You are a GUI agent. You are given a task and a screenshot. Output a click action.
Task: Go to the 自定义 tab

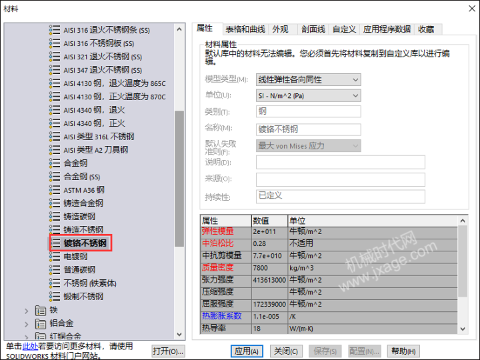344,29
